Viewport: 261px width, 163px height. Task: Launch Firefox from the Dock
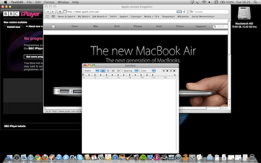(x=45, y=157)
